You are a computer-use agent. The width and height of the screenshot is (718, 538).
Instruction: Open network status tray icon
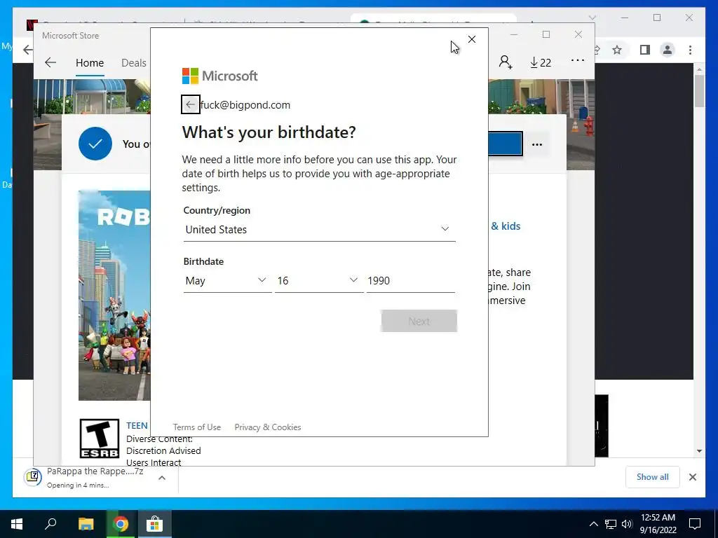coord(611,524)
